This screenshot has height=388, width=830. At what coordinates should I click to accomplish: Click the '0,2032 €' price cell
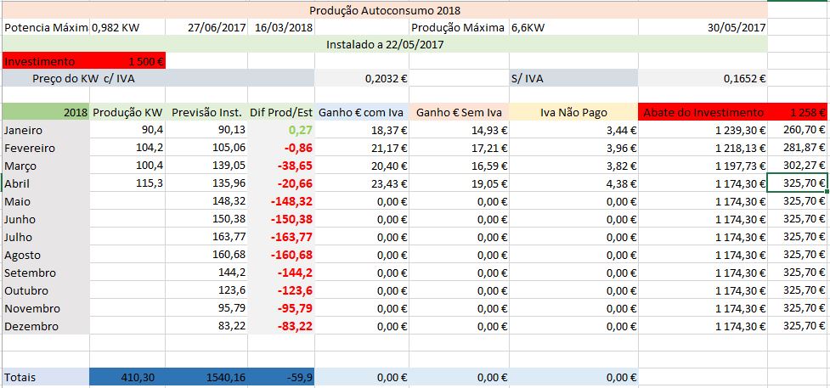point(362,78)
